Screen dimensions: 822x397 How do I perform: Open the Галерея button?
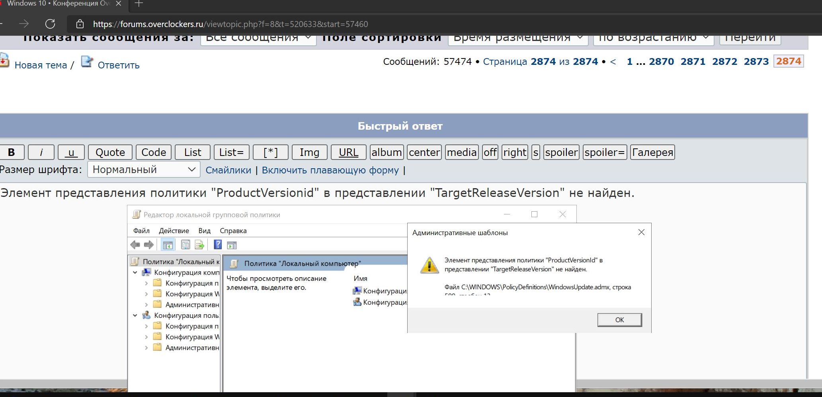(x=652, y=152)
